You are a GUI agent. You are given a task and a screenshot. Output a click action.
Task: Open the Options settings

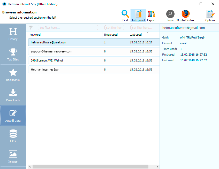pos(210,16)
